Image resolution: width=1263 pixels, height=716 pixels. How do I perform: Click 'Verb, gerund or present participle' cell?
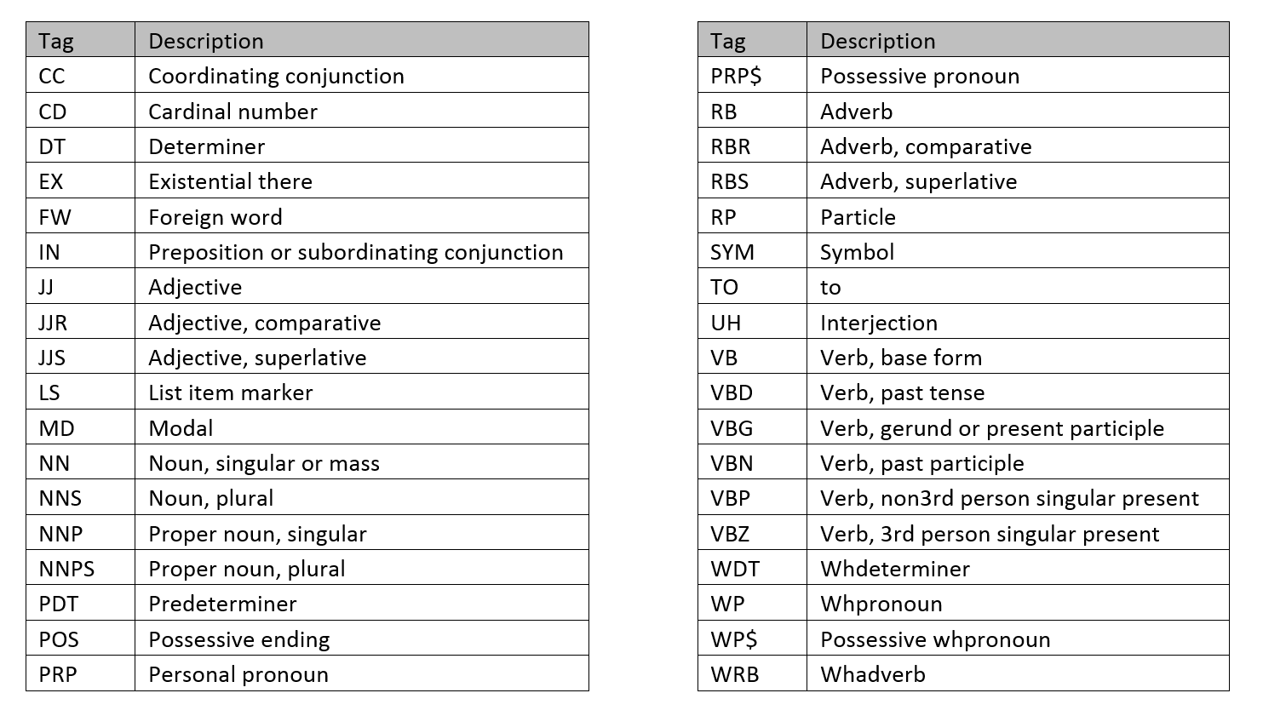[991, 428]
